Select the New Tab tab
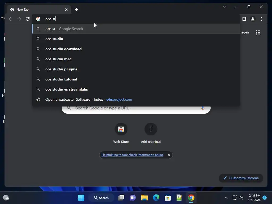272x204 pixels. (x=39, y=10)
